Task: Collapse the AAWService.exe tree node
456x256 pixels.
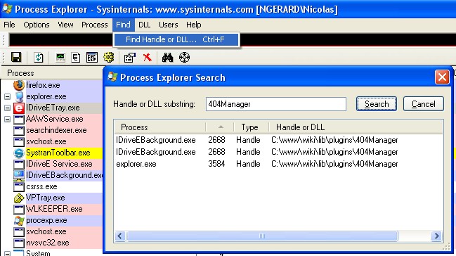Action: pyautogui.click(x=7, y=119)
